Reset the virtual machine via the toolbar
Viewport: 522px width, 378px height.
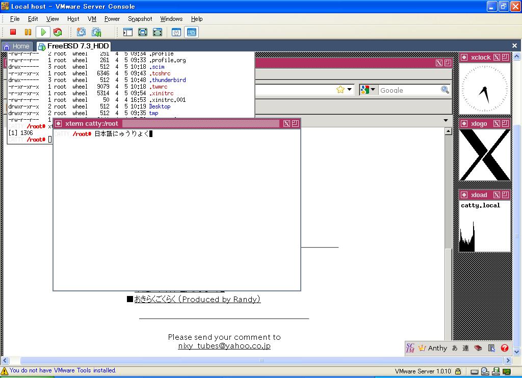pos(58,32)
